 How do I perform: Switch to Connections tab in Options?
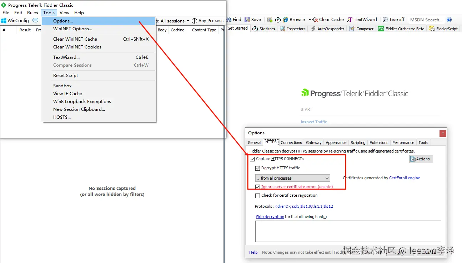(x=291, y=143)
